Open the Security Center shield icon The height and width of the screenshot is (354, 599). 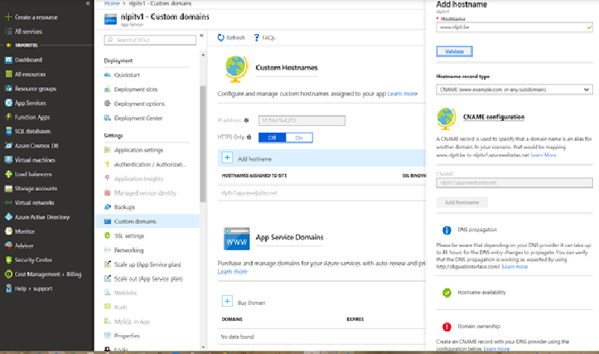8,260
